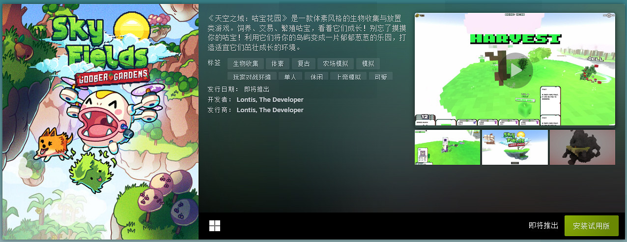Screen dimensions: 627x242
Task: Click the Sky Fields capsule artwork
Action: point(100,121)
